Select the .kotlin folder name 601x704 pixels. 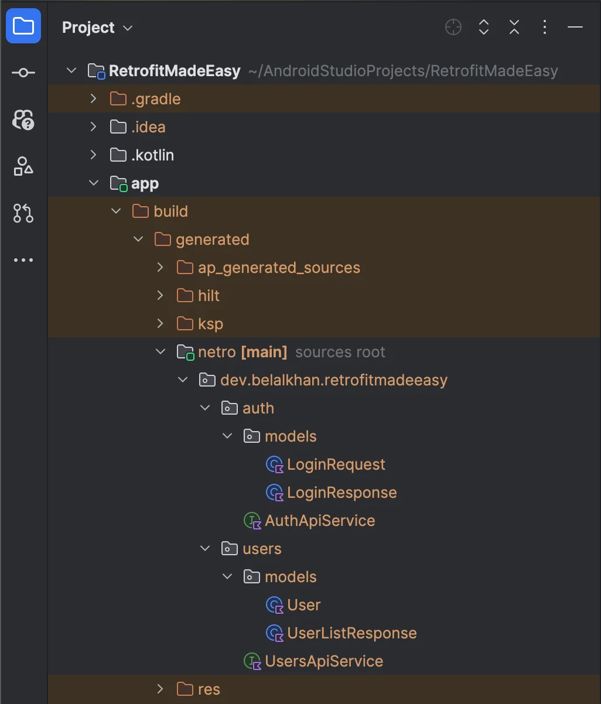click(152, 155)
